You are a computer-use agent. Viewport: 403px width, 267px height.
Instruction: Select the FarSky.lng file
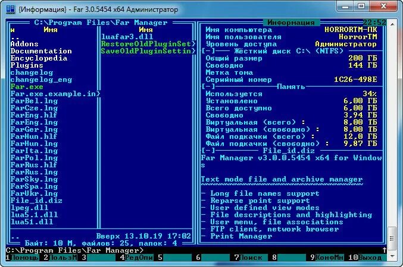pyautogui.click(x=34, y=179)
